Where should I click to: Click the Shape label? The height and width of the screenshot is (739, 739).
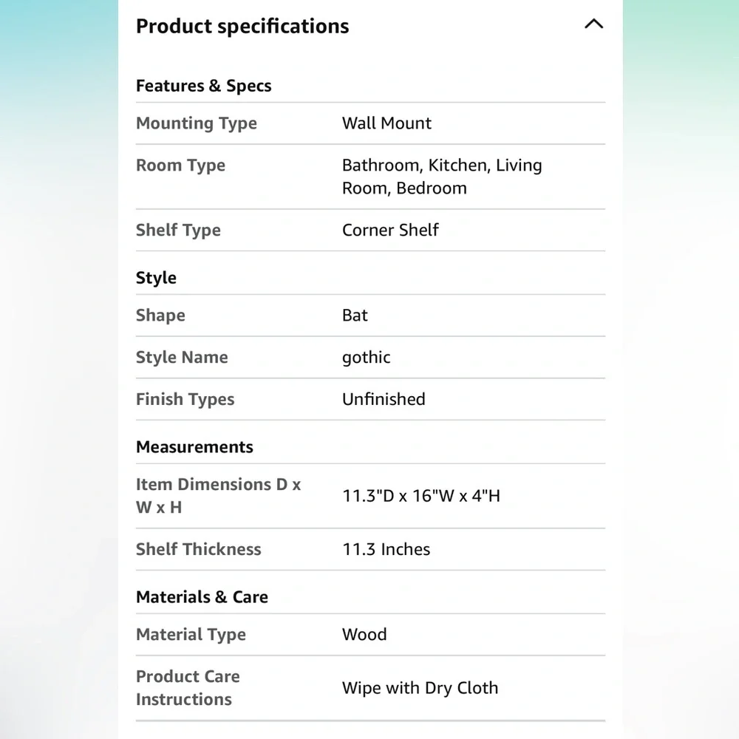(160, 316)
